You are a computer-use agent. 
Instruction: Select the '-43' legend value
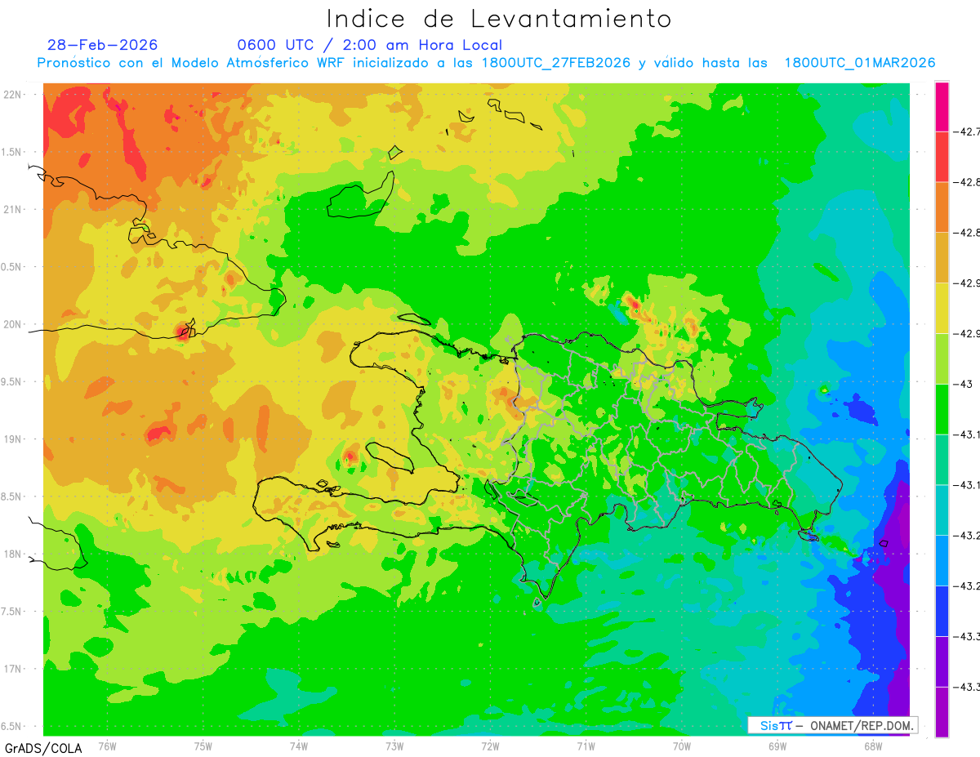click(x=964, y=384)
